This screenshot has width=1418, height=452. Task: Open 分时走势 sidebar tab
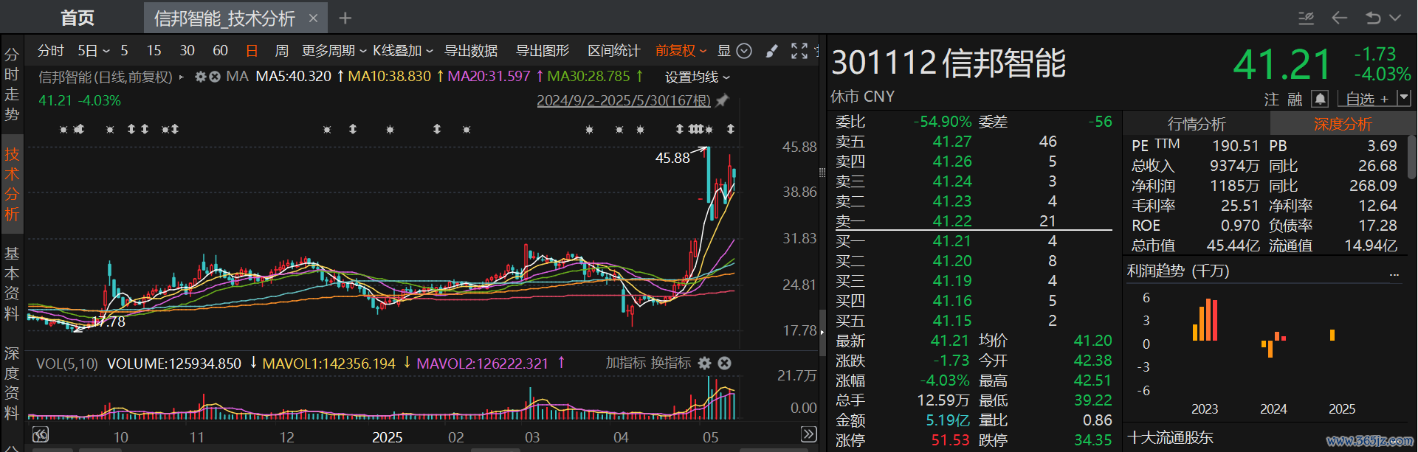click(x=12, y=84)
